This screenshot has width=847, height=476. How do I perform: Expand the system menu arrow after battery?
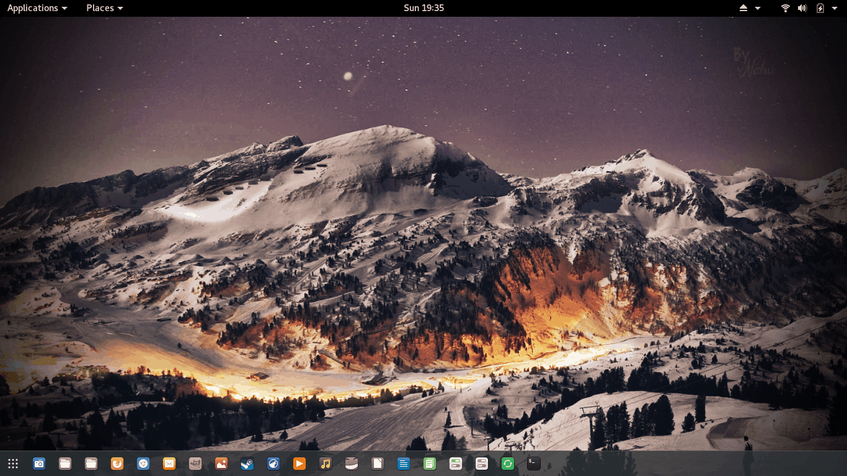[x=836, y=8]
